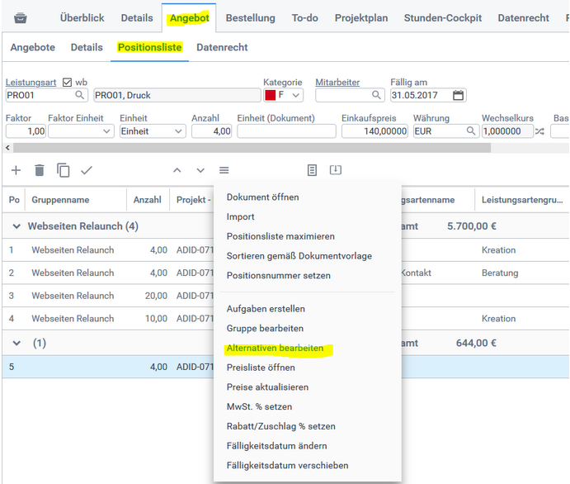Select 'Alternativen bearbeiten' menu entry
This screenshot has height=484, width=570.
click(x=275, y=349)
